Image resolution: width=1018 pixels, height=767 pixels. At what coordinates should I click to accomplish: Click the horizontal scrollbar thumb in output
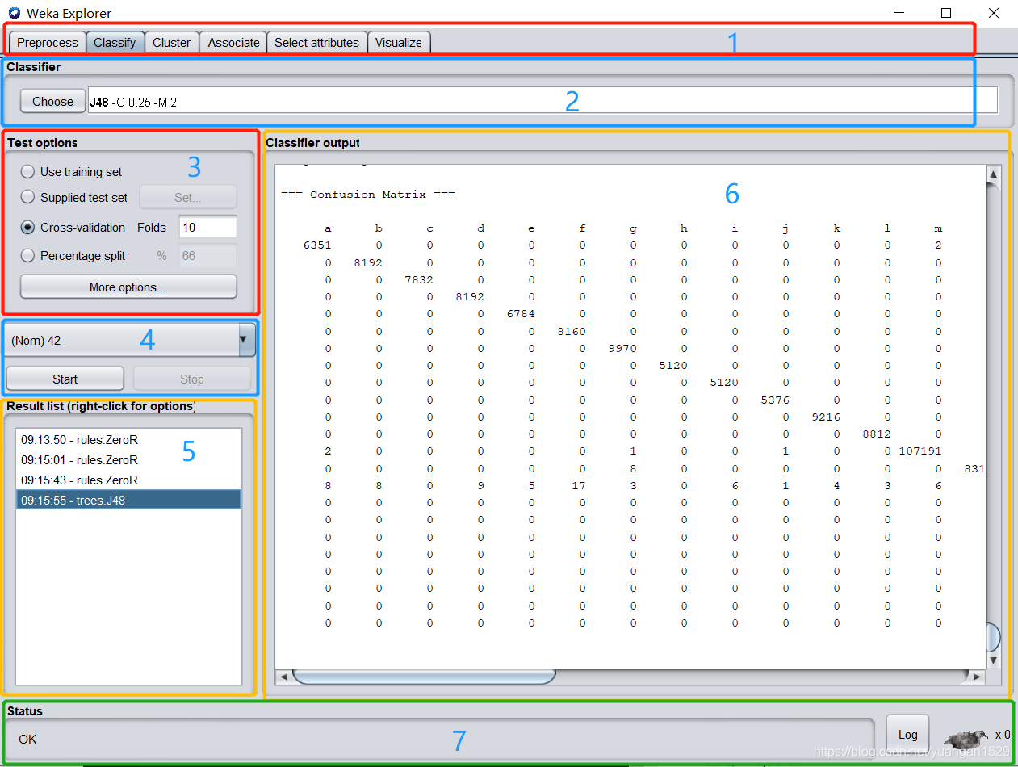pyautogui.click(x=424, y=675)
